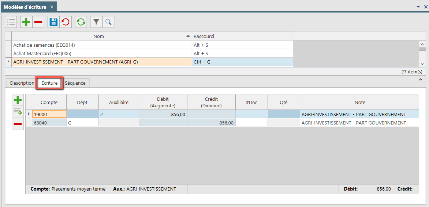429x207 pixels.
Task: Open the filter funnel icon
Action: coord(96,22)
